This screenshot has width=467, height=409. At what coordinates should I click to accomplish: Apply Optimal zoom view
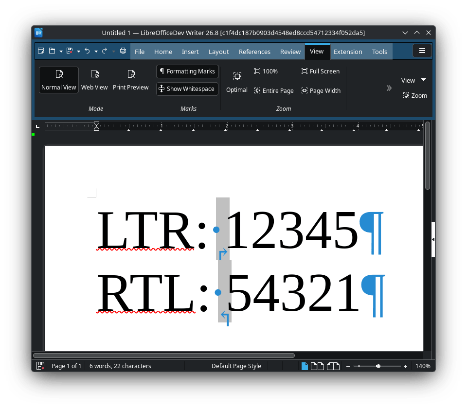pos(237,82)
